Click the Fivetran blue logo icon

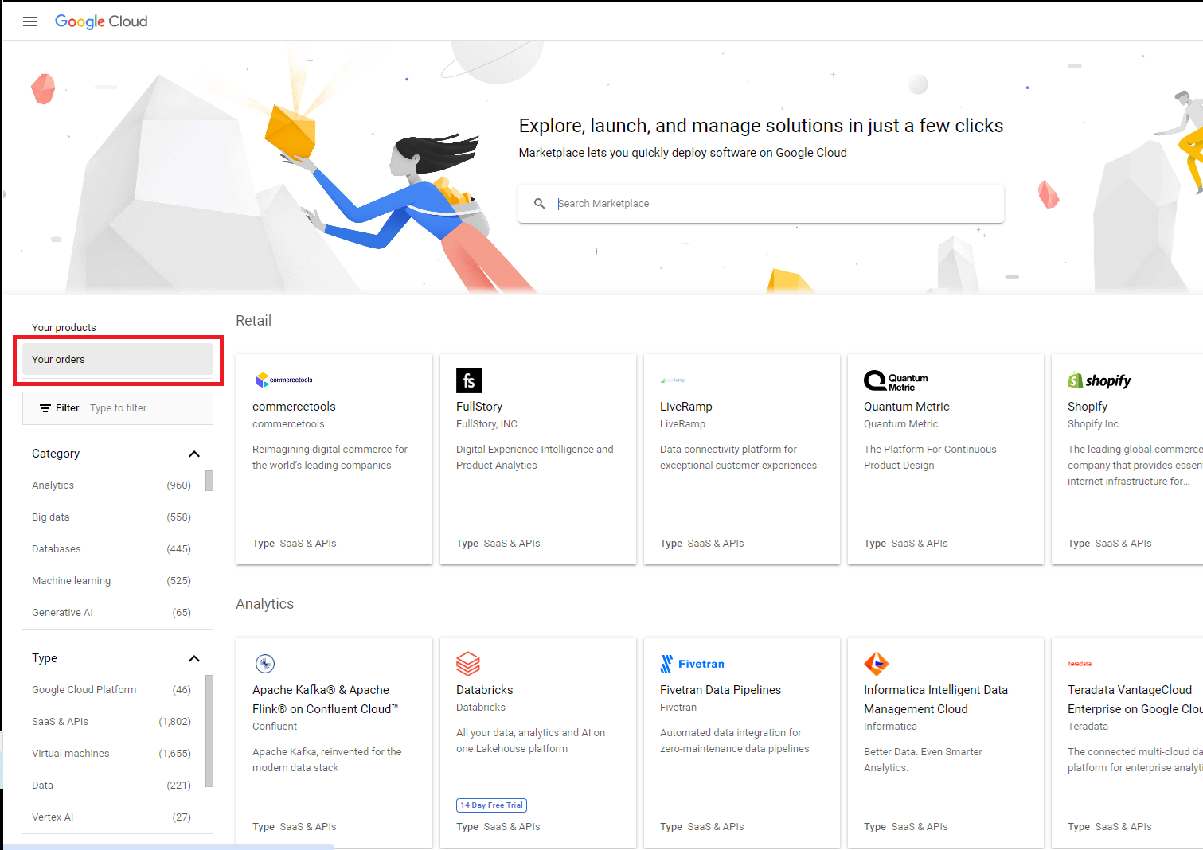click(x=666, y=663)
